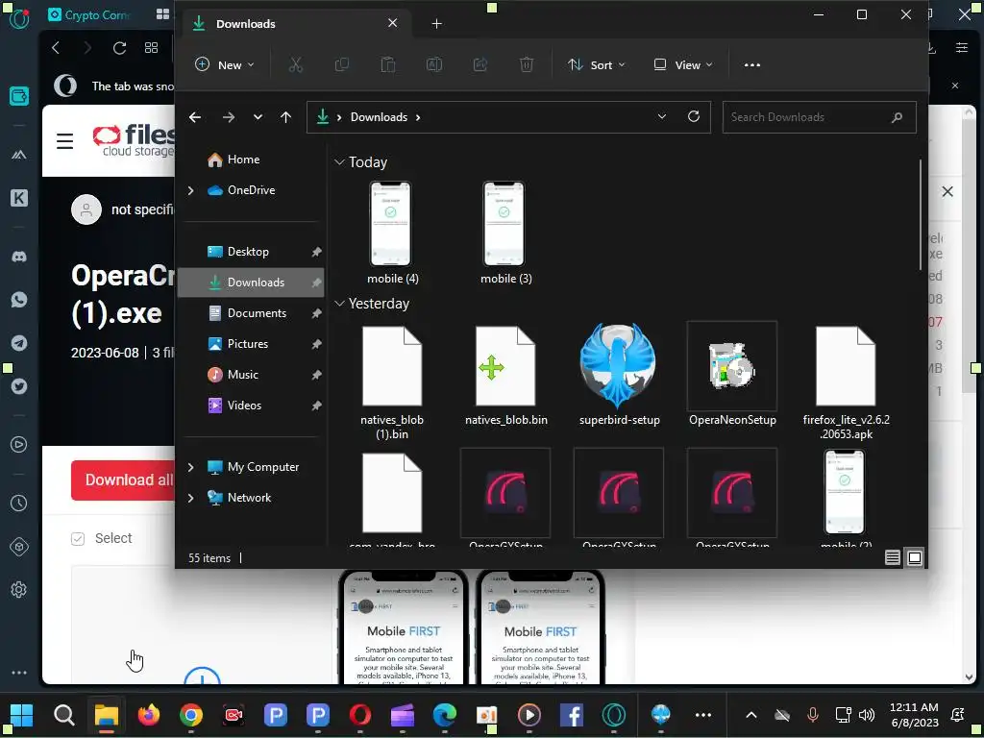Image resolution: width=984 pixels, height=738 pixels.
Task: Refresh the Downloads folder view
Action: coord(694,116)
